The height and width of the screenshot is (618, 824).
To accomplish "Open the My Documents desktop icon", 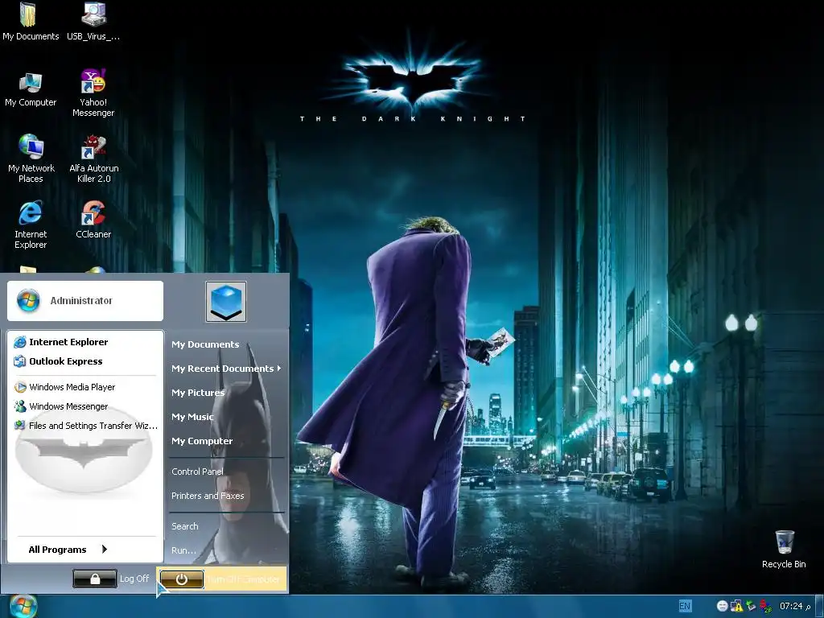I will tap(30, 21).
